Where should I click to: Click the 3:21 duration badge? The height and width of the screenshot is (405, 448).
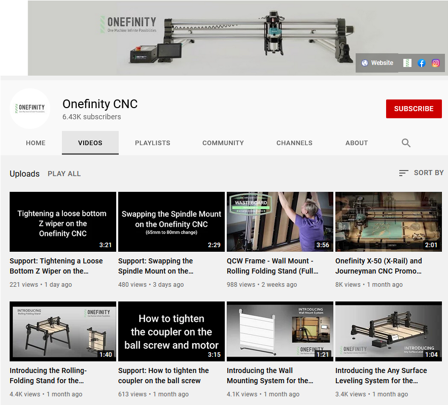(x=106, y=245)
